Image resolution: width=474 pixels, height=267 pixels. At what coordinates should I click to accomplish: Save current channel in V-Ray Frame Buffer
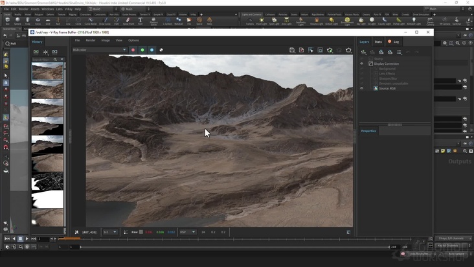pyautogui.click(x=292, y=50)
